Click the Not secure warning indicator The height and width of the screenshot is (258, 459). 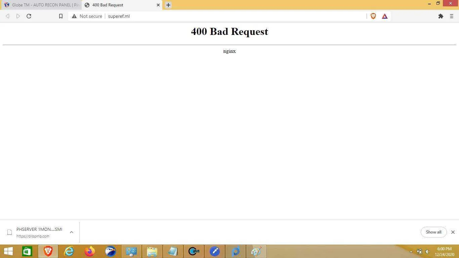(x=87, y=16)
